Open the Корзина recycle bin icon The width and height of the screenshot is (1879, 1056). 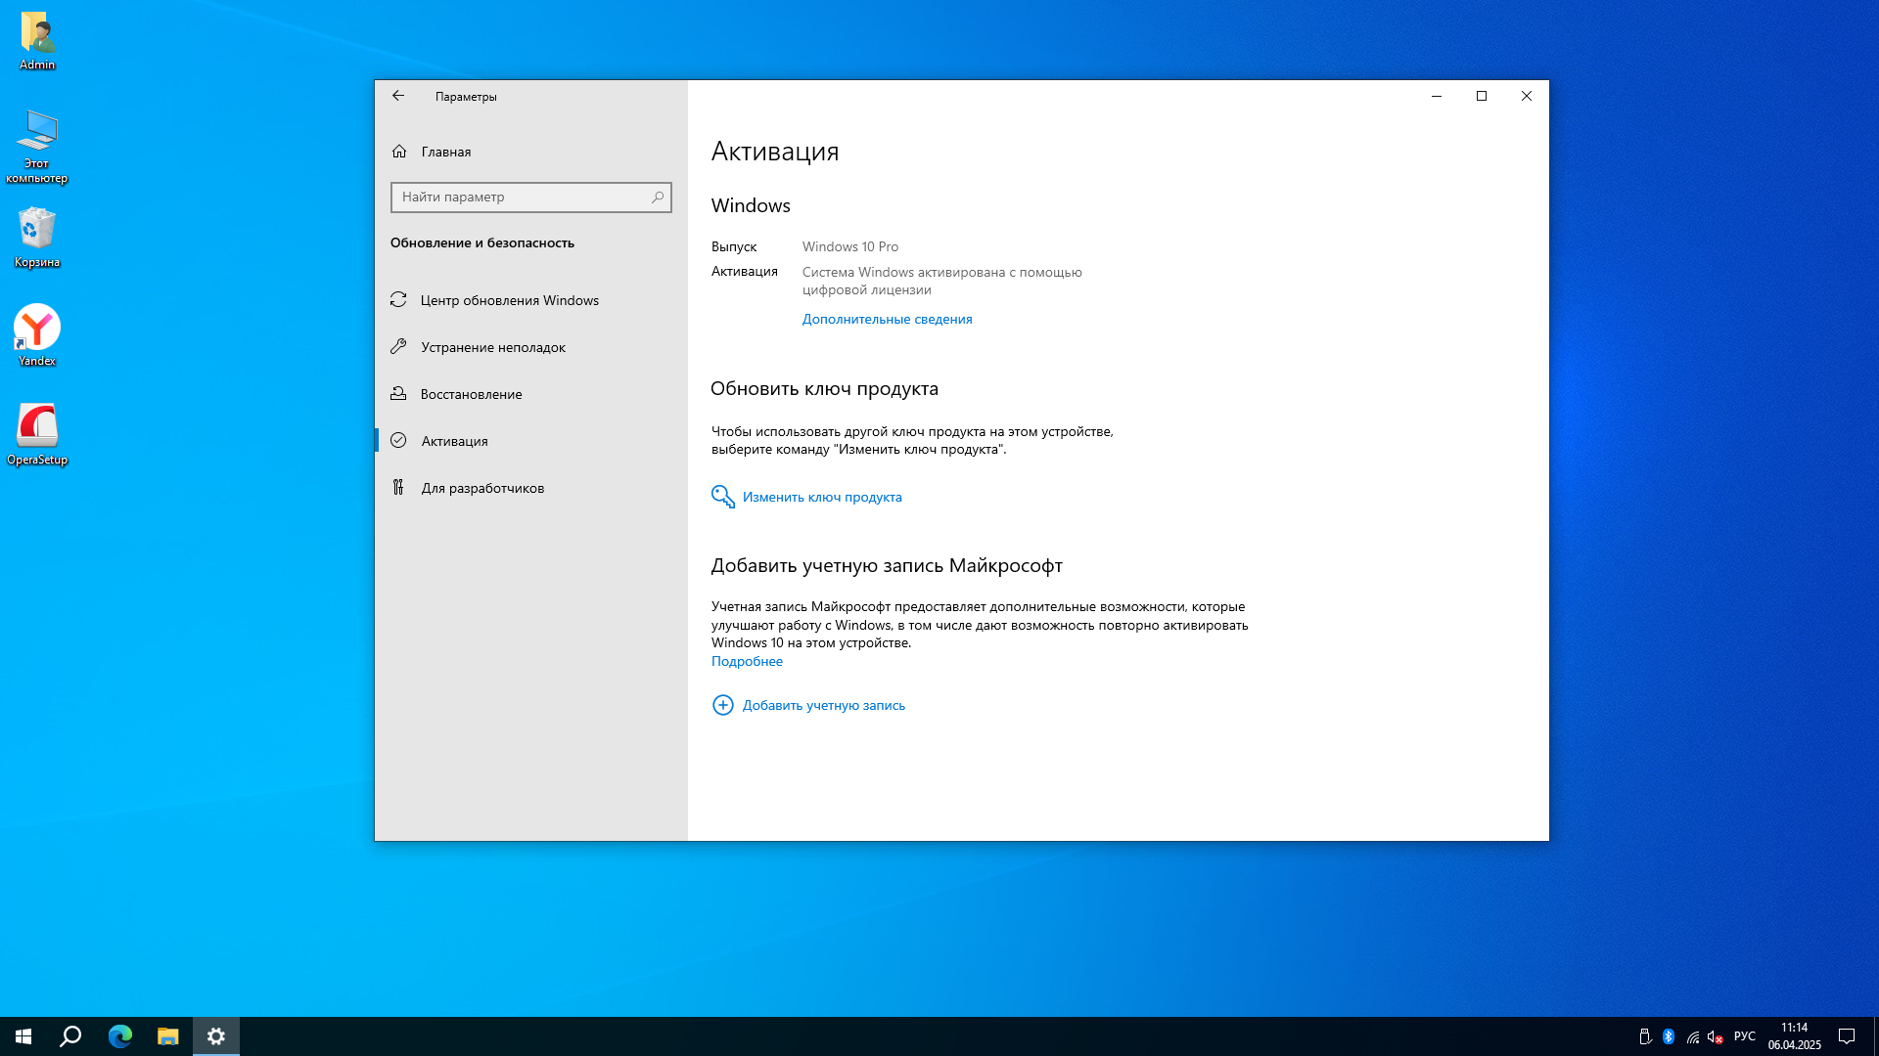point(37,230)
